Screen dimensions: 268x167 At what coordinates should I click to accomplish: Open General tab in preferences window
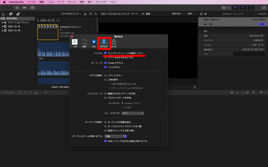click(x=75, y=43)
